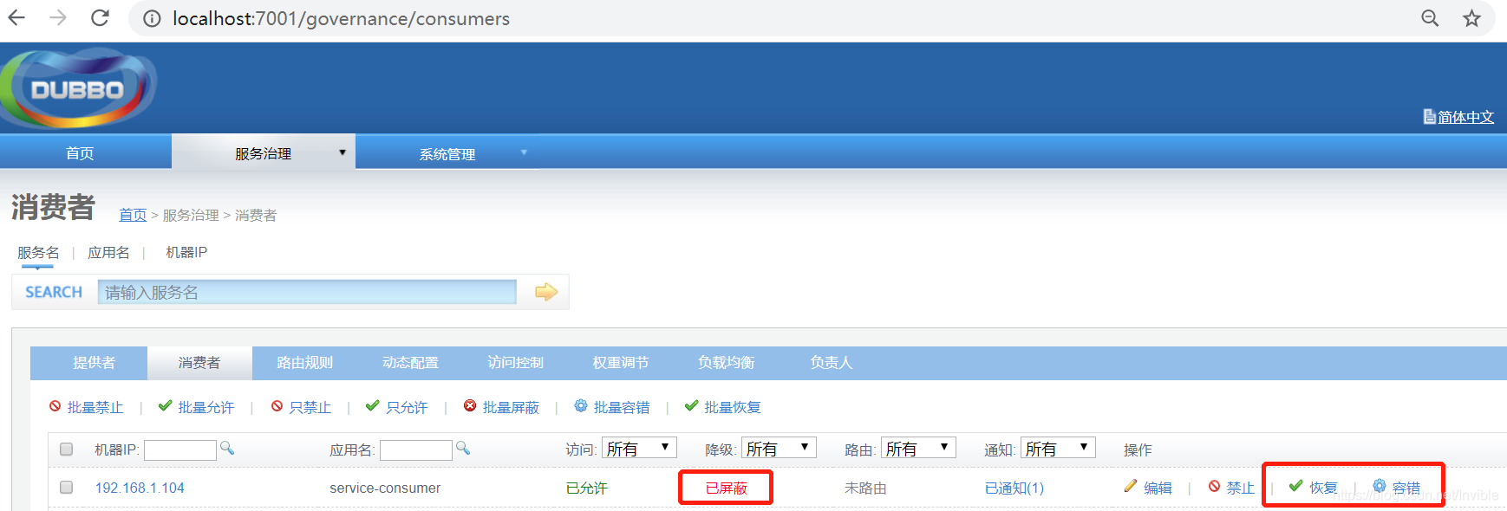Screen dimensions: 1507x511
Task: Click the 容错 gear icon in consumer row
Action: pos(1380,486)
